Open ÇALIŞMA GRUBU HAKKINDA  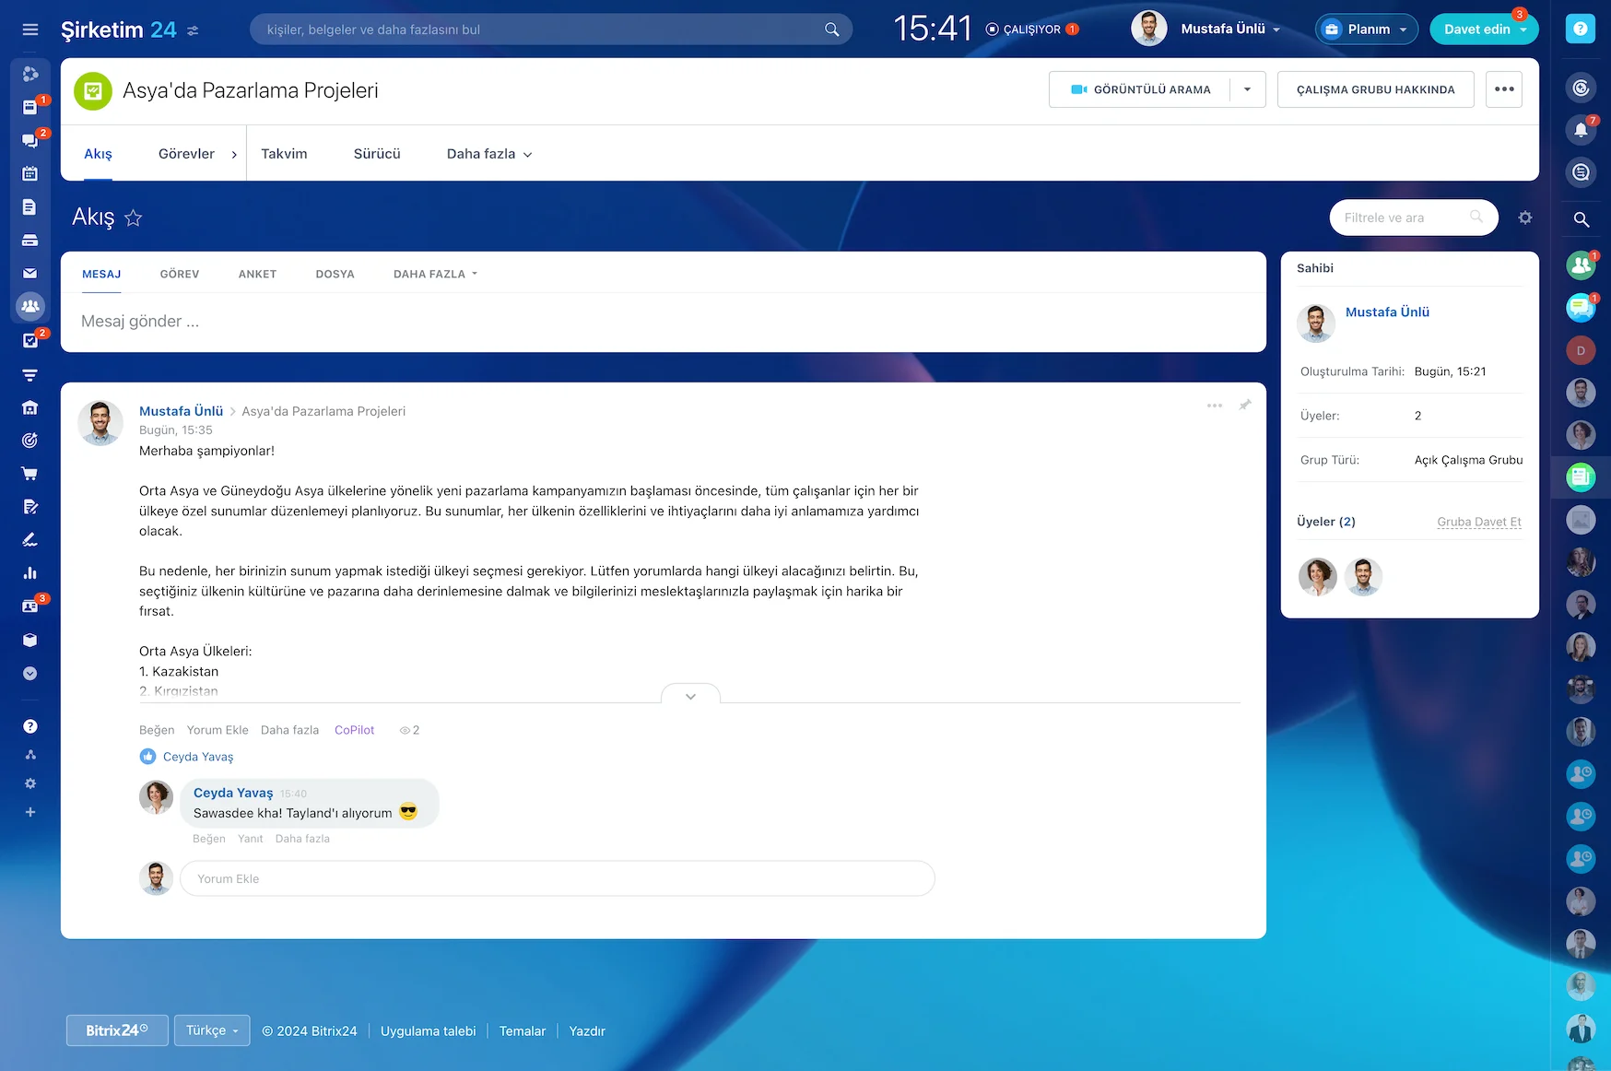[x=1375, y=89]
